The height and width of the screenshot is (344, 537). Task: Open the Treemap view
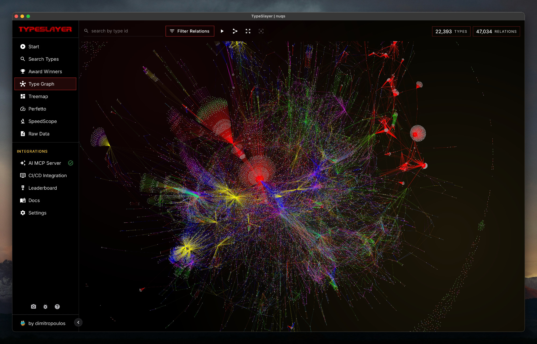(38, 96)
